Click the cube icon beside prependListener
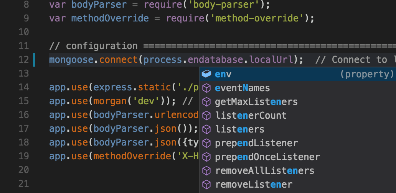 click(206, 143)
